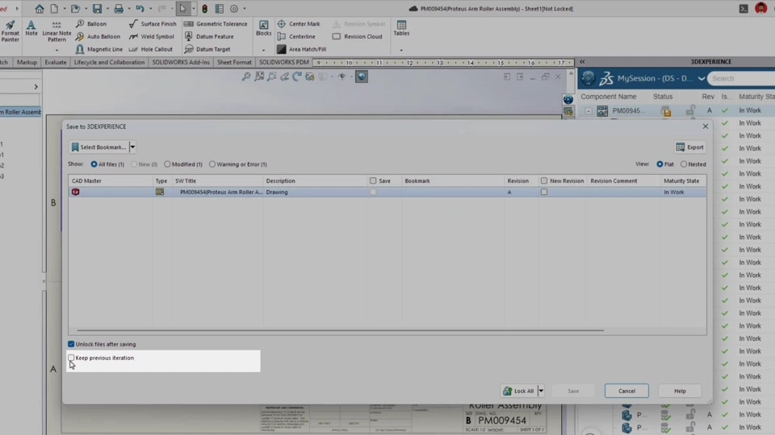This screenshot has width=775, height=435.
Task: Click the 3DEXPERIENCE Search field
Action: [741, 78]
